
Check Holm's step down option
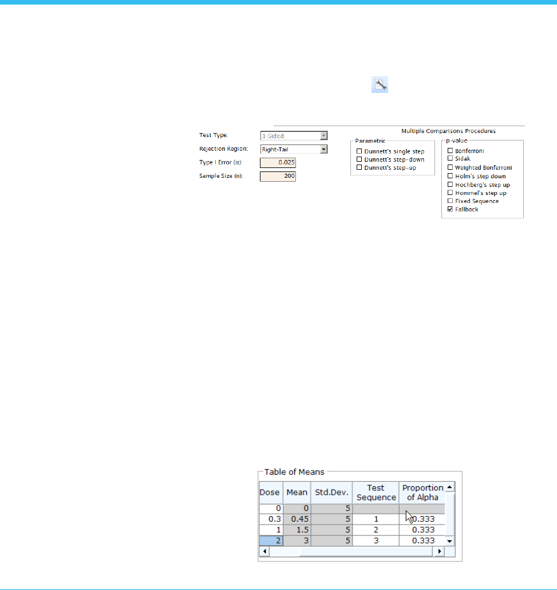coord(450,176)
